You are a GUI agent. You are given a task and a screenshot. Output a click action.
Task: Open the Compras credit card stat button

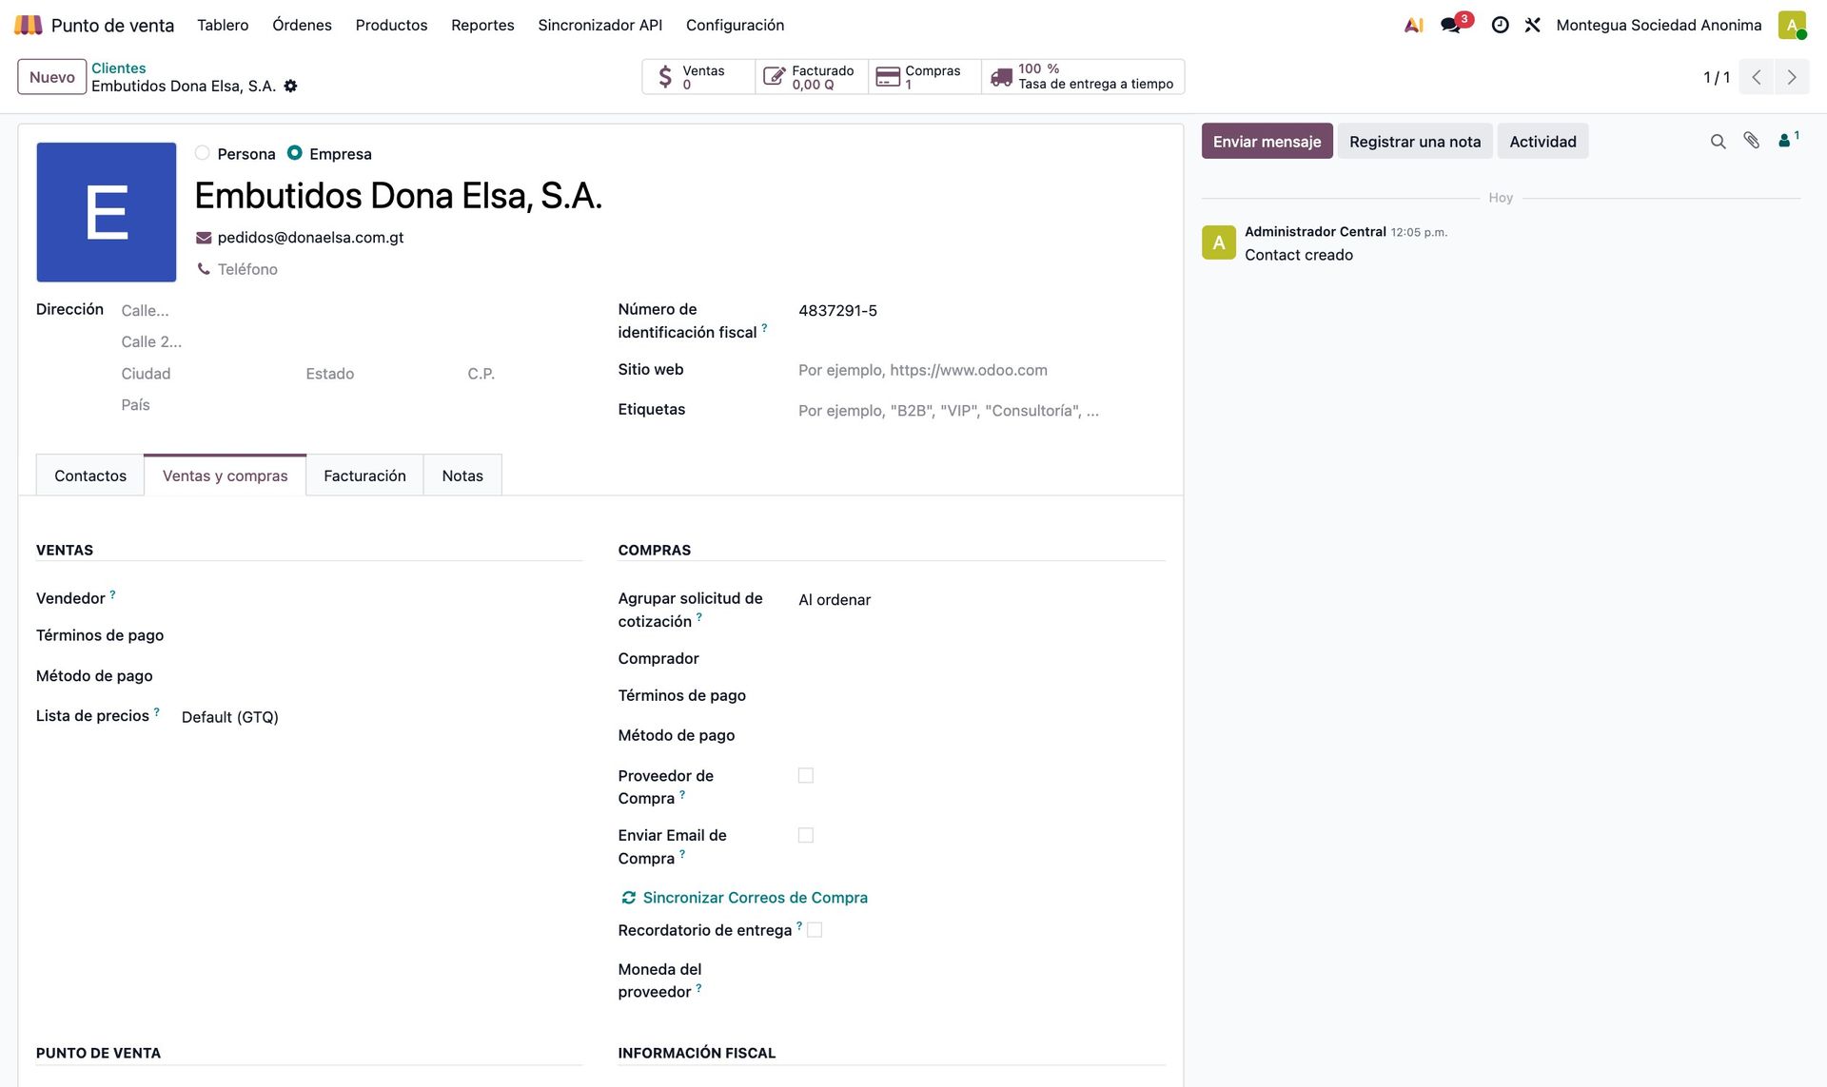925,77
